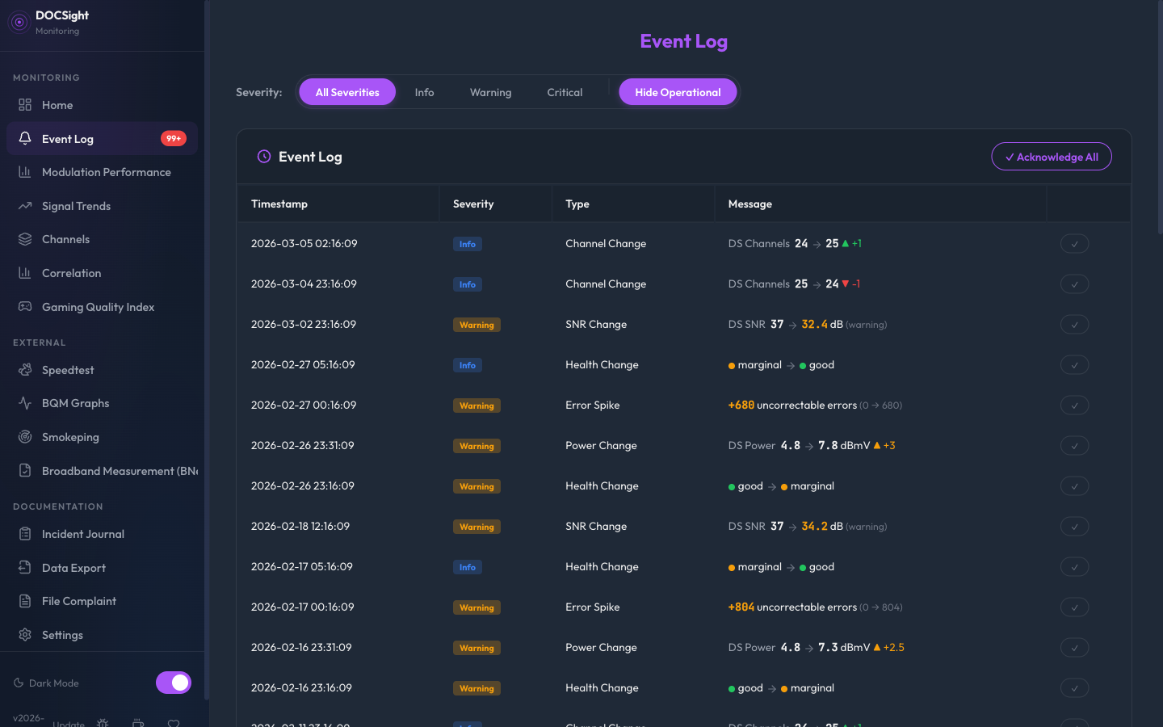The width and height of the screenshot is (1163, 727).
Task: Click the Gaming Quality Index gamepad icon
Action: coord(23,307)
